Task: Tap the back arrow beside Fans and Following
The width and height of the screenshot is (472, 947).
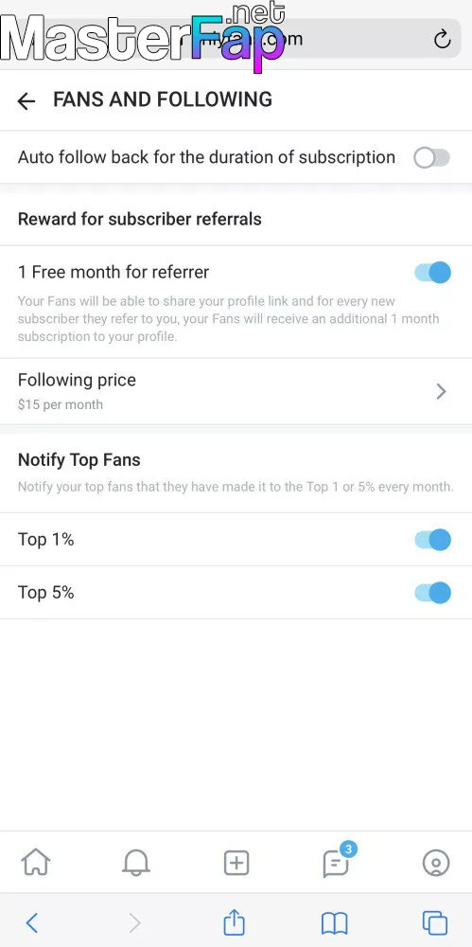Action: coord(26,101)
